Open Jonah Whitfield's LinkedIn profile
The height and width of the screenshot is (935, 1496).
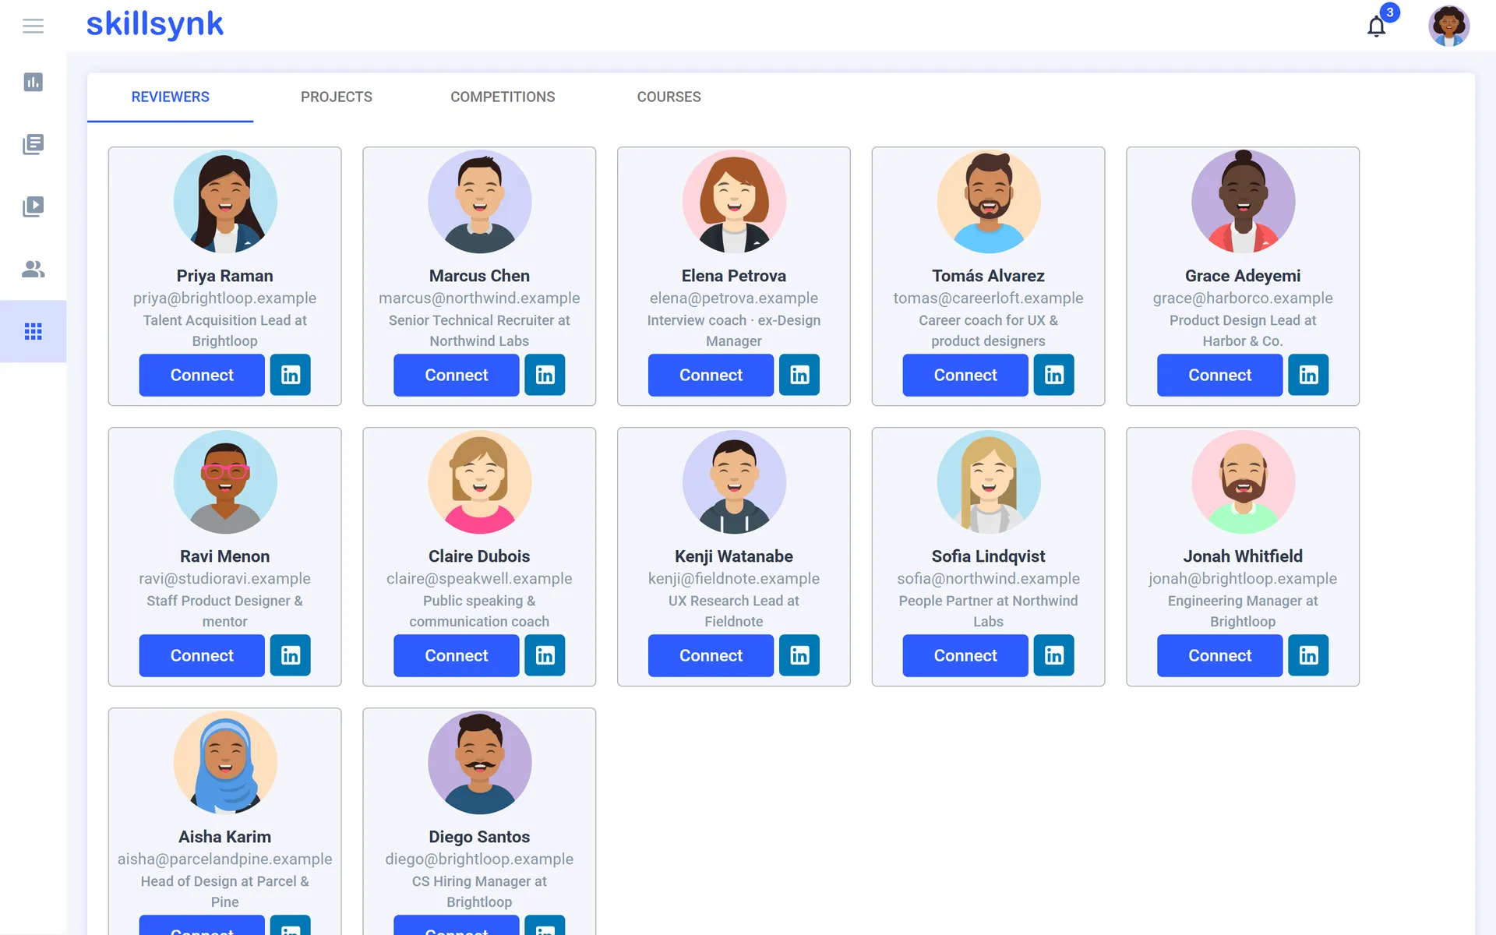1308,655
